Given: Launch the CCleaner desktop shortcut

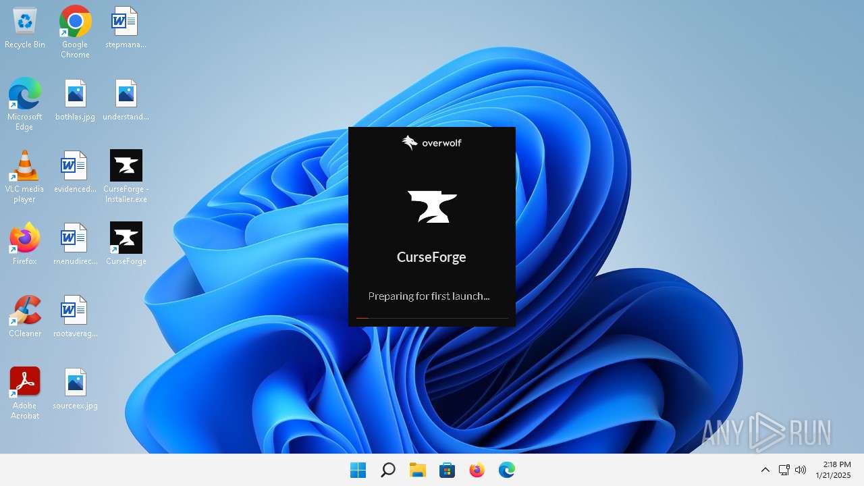Looking at the screenshot, I should tap(25, 317).
